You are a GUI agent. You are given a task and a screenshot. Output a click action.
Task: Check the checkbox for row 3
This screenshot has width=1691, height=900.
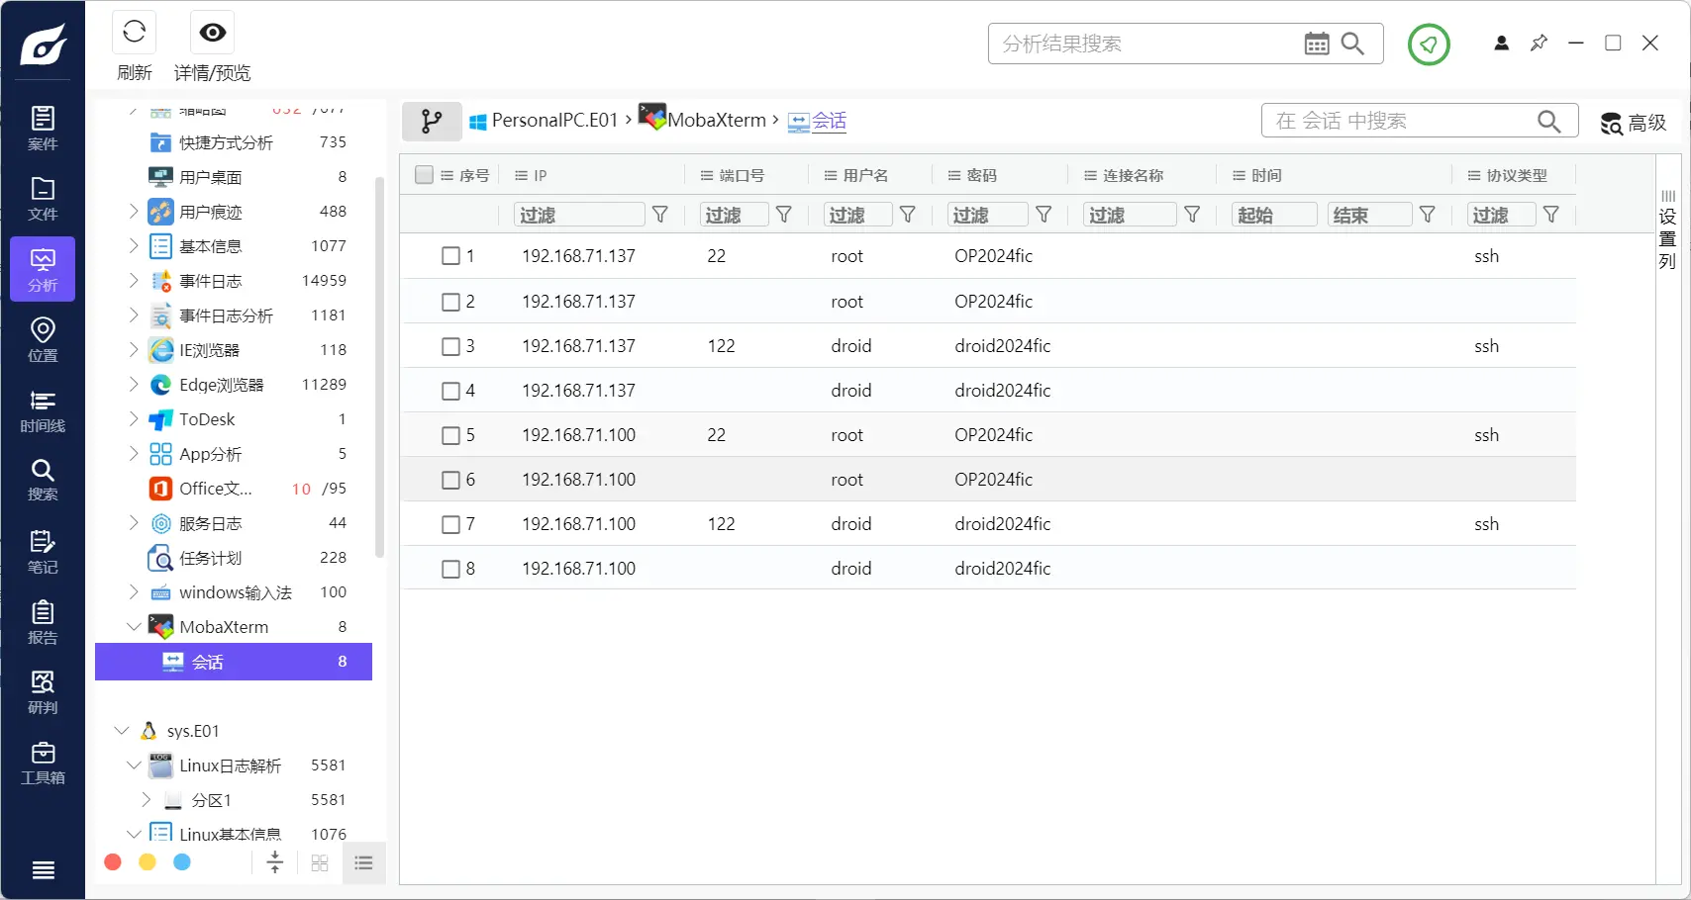(x=450, y=346)
